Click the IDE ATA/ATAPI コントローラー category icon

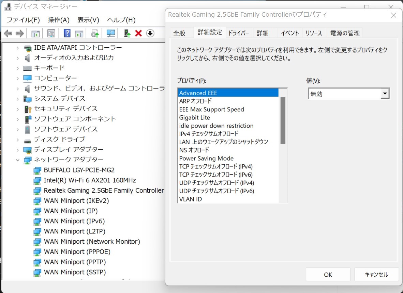pos(27,48)
